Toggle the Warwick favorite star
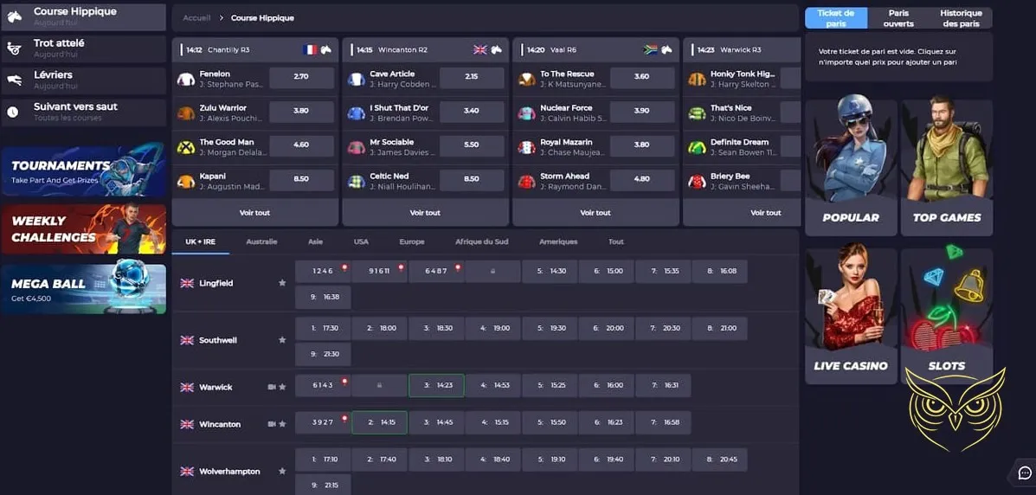 (x=282, y=387)
